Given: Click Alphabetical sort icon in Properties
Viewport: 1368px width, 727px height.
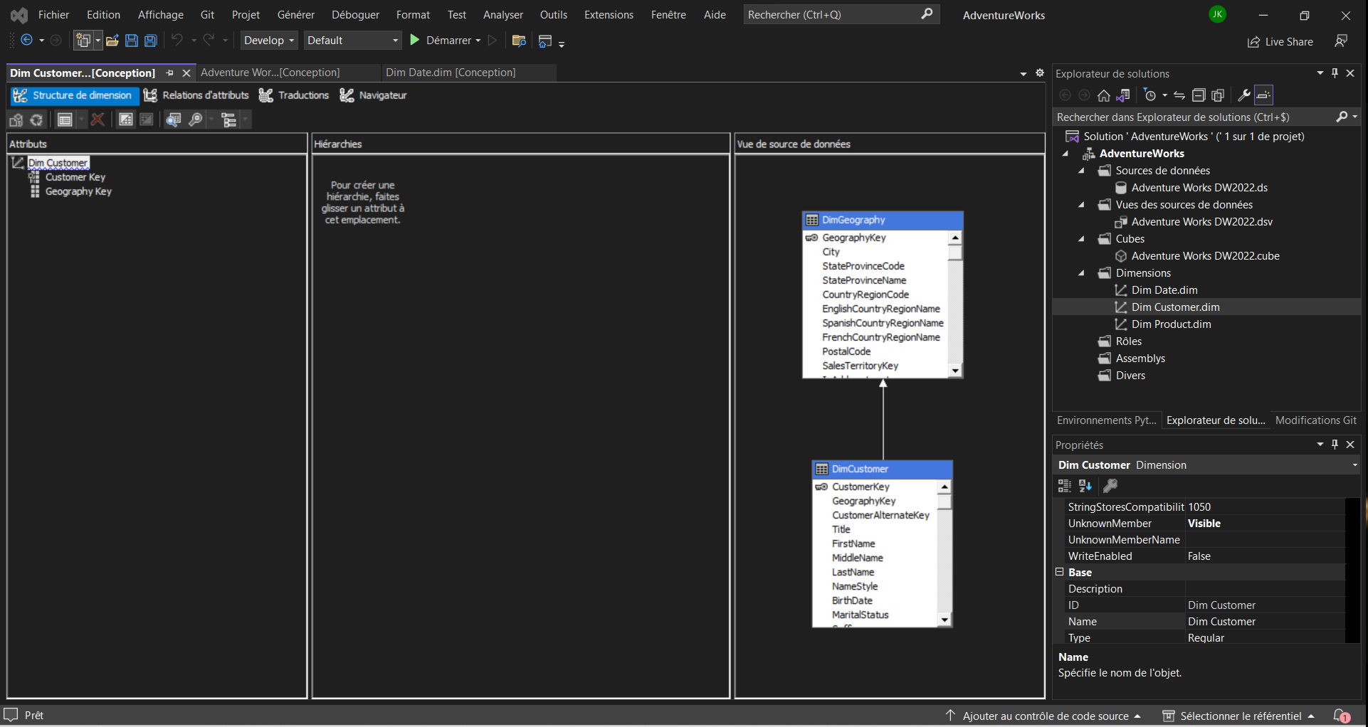Looking at the screenshot, I should click(1085, 486).
